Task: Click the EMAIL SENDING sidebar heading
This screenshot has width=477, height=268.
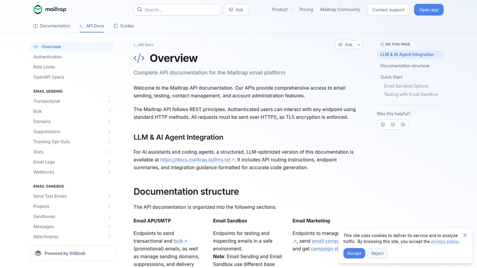Action: (x=48, y=91)
